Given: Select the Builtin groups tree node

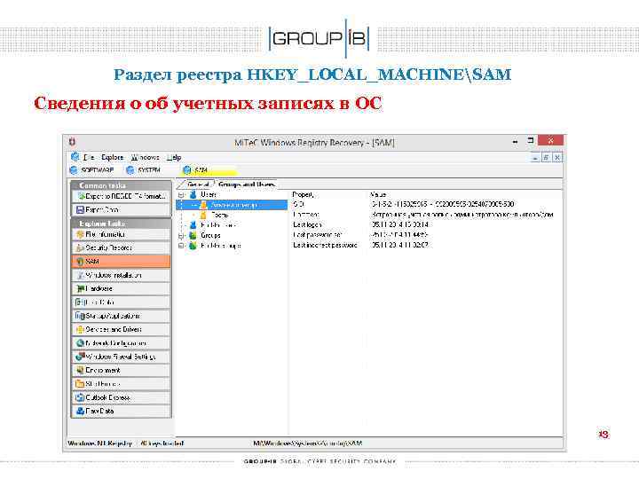Looking at the screenshot, I should [x=220, y=246].
